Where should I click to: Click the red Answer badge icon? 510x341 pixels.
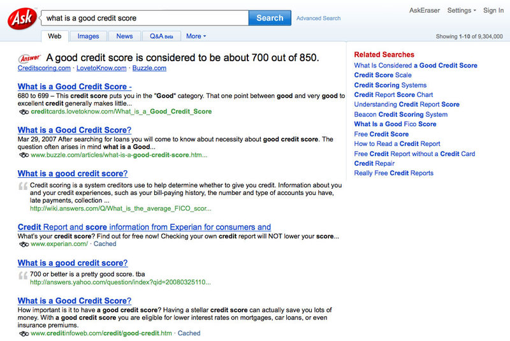pos(30,59)
